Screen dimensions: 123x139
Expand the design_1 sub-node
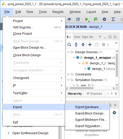coord(85,69)
